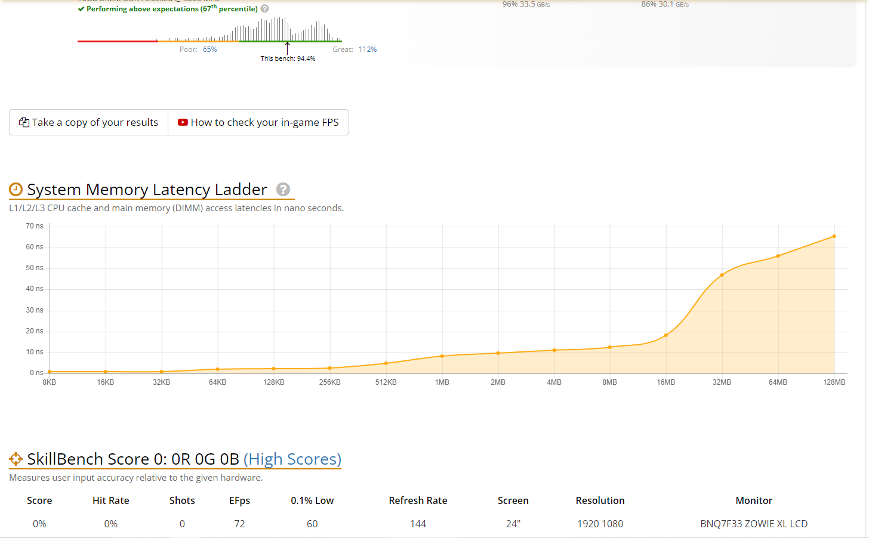The image size is (869, 538).
Task: Select the 64MB data point on chart line
Action: pos(778,256)
